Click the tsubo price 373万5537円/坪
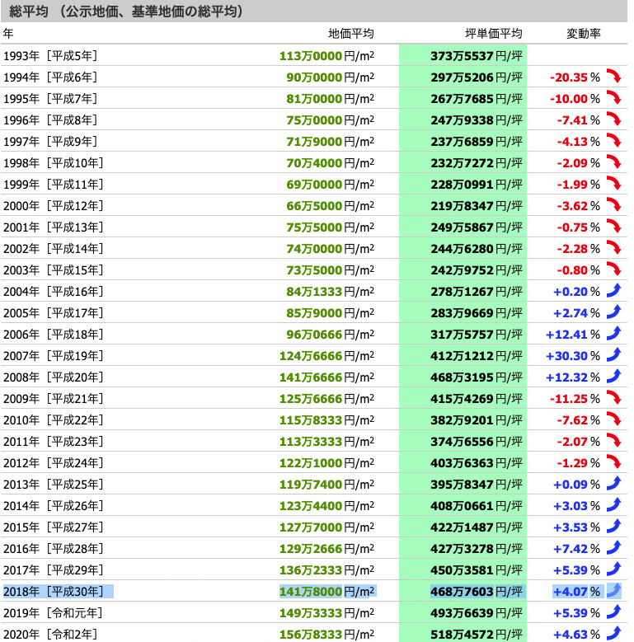Screen dimensions: 634x642 (477, 56)
